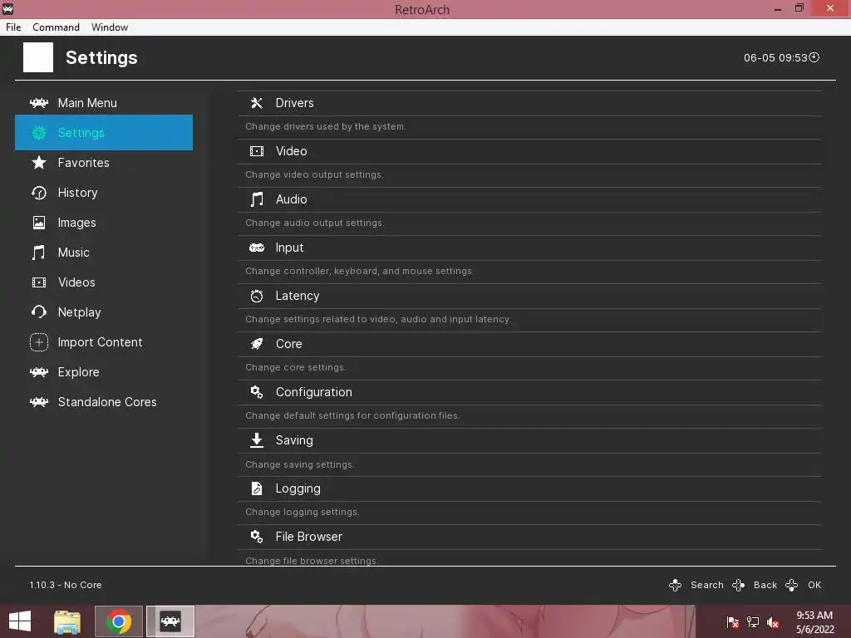Open File Explorer from the taskbar
The width and height of the screenshot is (851, 638).
(67, 621)
